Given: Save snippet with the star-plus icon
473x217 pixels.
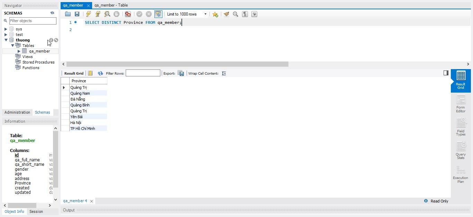Looking at the screenshot, I should 215,14.
